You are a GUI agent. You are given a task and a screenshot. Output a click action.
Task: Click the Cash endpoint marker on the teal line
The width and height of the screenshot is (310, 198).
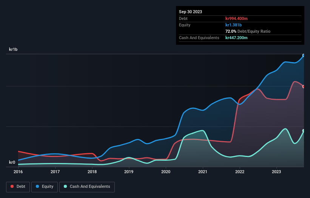click(304, 131)
